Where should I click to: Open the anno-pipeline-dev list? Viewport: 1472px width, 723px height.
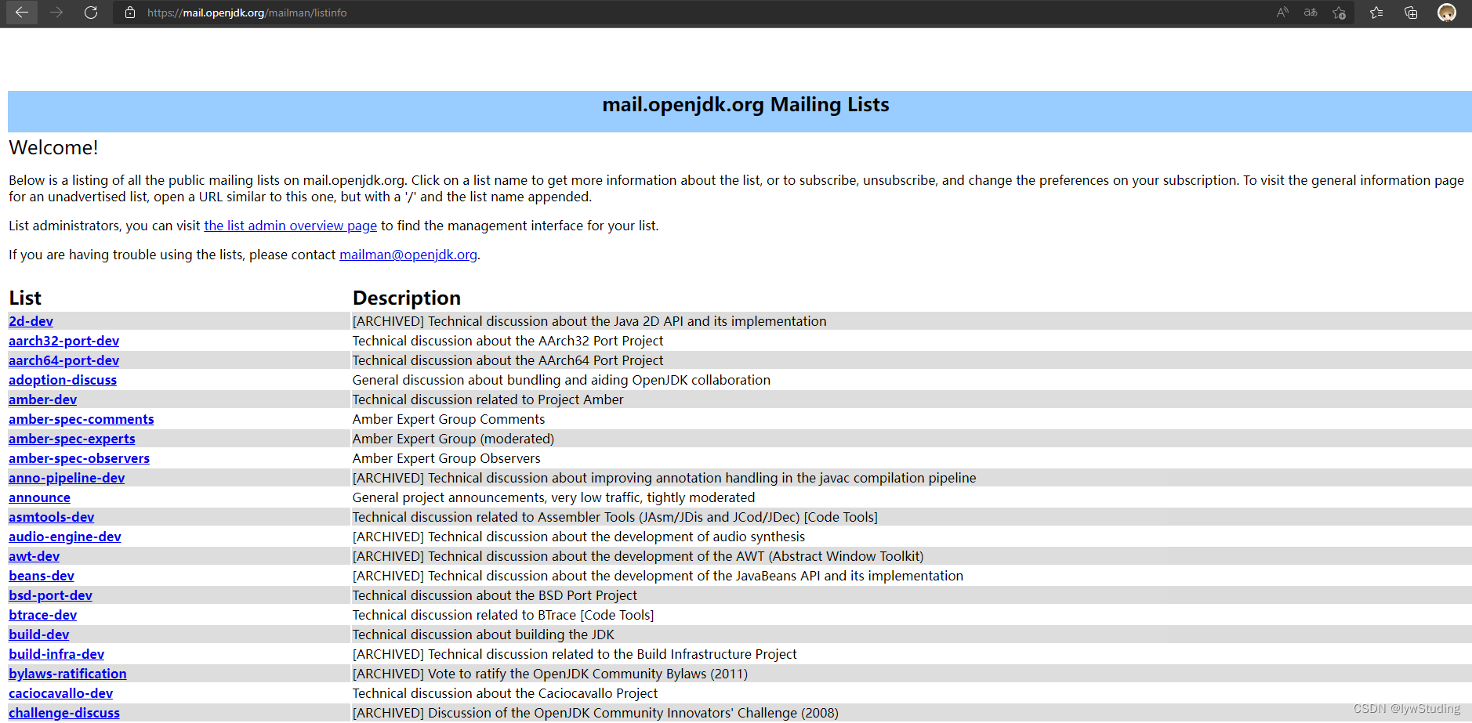click(67, 478)
